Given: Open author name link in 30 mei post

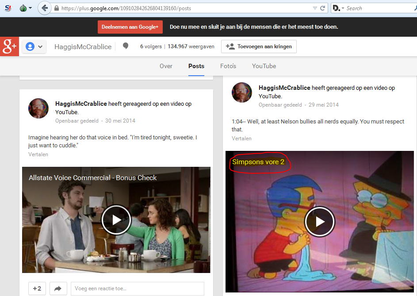Looking at the screenshot, I should point(81,104).
